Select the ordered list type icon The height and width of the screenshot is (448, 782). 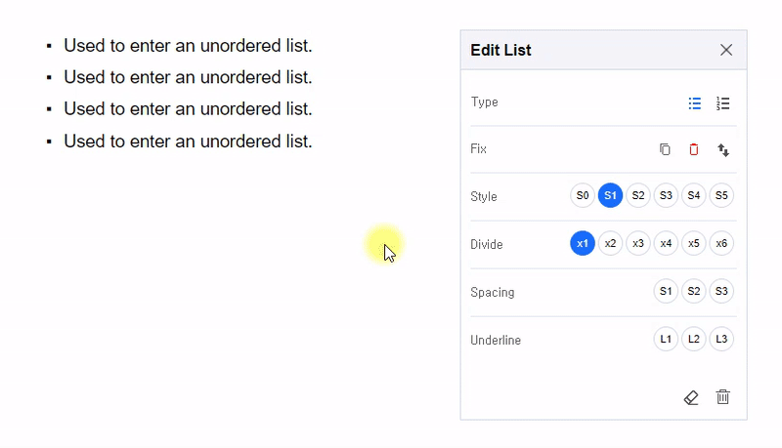[723, 103]
